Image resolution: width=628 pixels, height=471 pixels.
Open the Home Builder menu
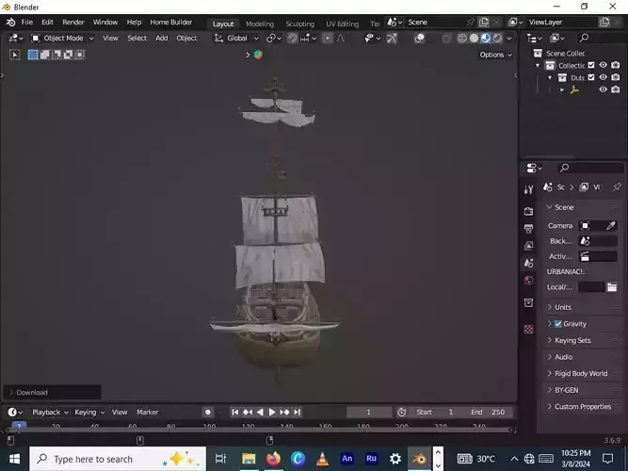pos(171,23)
